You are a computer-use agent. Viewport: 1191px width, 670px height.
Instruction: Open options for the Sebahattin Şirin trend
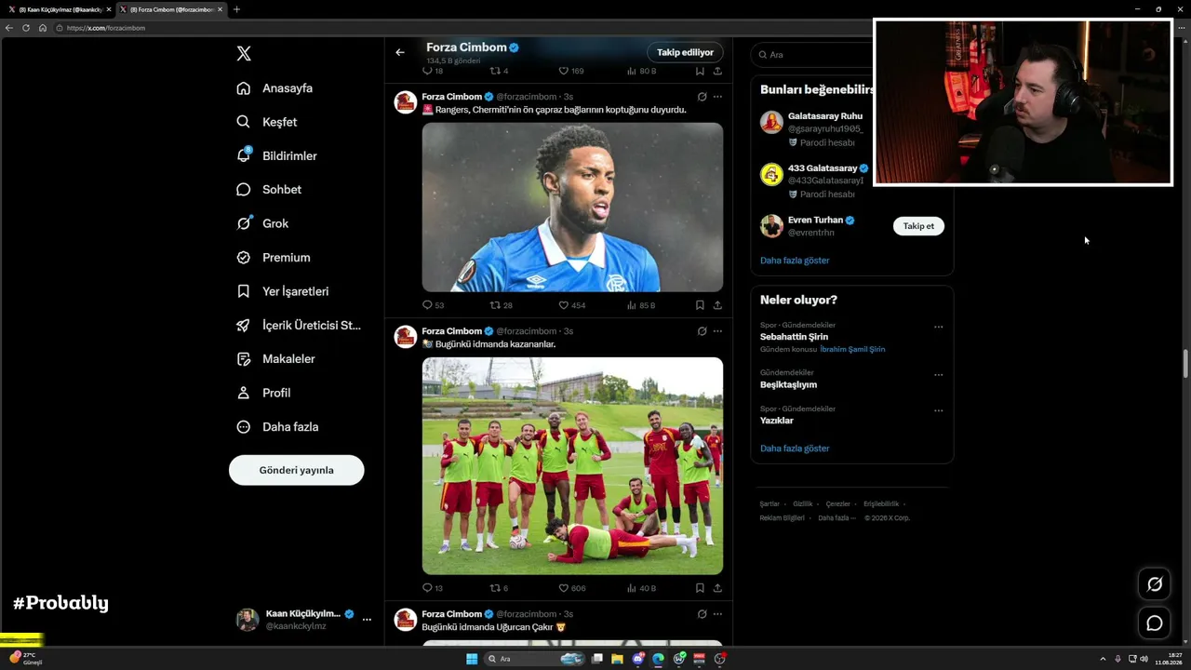(x=938, y=327)
